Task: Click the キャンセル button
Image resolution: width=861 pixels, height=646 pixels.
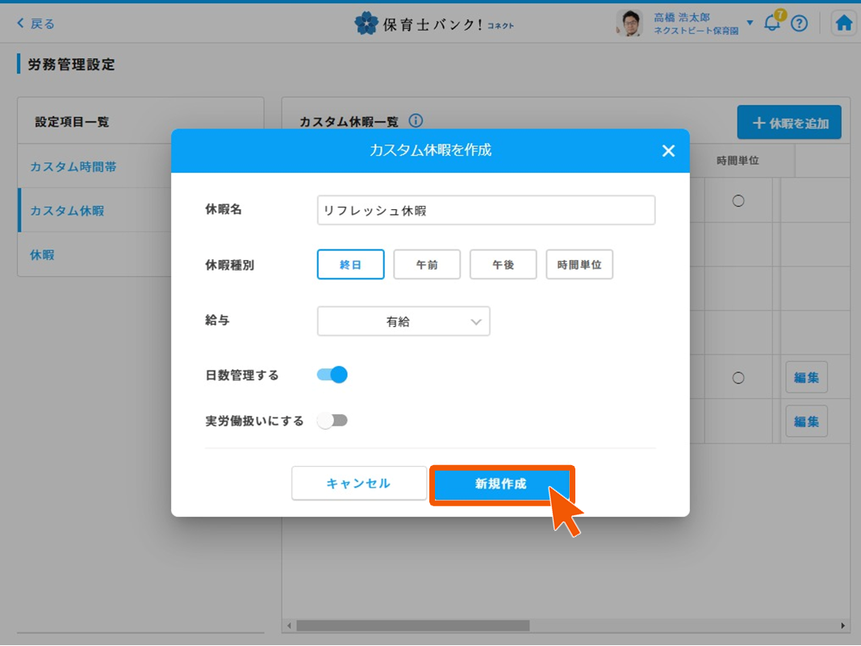Action: coord(358,484)
